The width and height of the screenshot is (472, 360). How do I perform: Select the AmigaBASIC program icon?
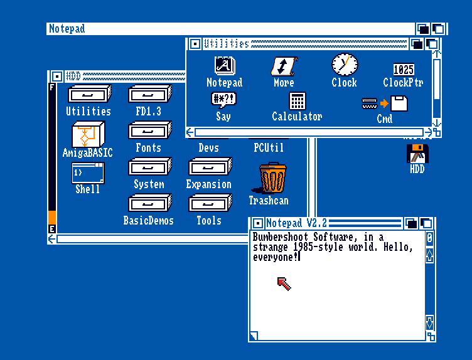click(x=88, y=134)
